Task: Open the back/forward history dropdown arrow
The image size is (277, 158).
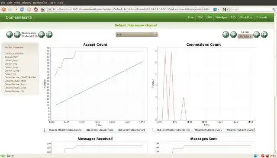Action: 16,9
